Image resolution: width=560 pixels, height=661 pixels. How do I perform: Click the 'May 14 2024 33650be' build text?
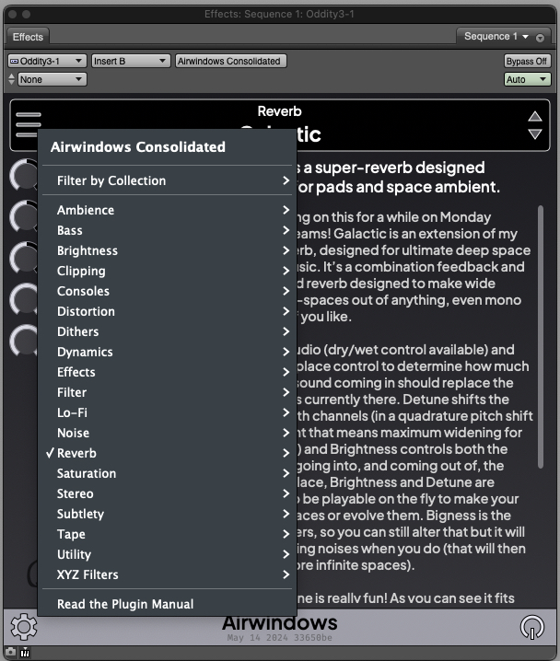coord(280,637)
